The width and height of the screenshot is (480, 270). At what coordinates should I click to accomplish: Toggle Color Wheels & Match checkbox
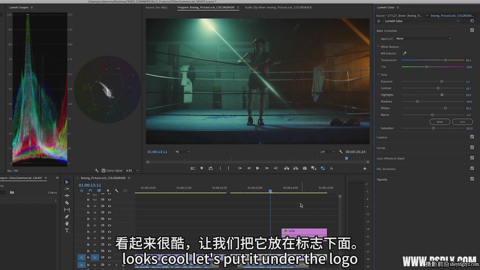tap(472, 158)
